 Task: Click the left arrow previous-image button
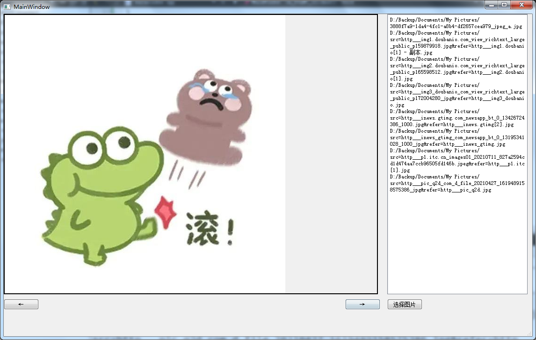coord(21,304)
